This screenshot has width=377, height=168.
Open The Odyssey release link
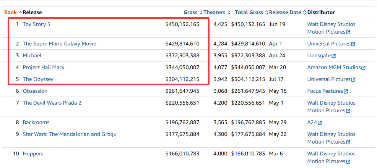click(x=38, y=79)
